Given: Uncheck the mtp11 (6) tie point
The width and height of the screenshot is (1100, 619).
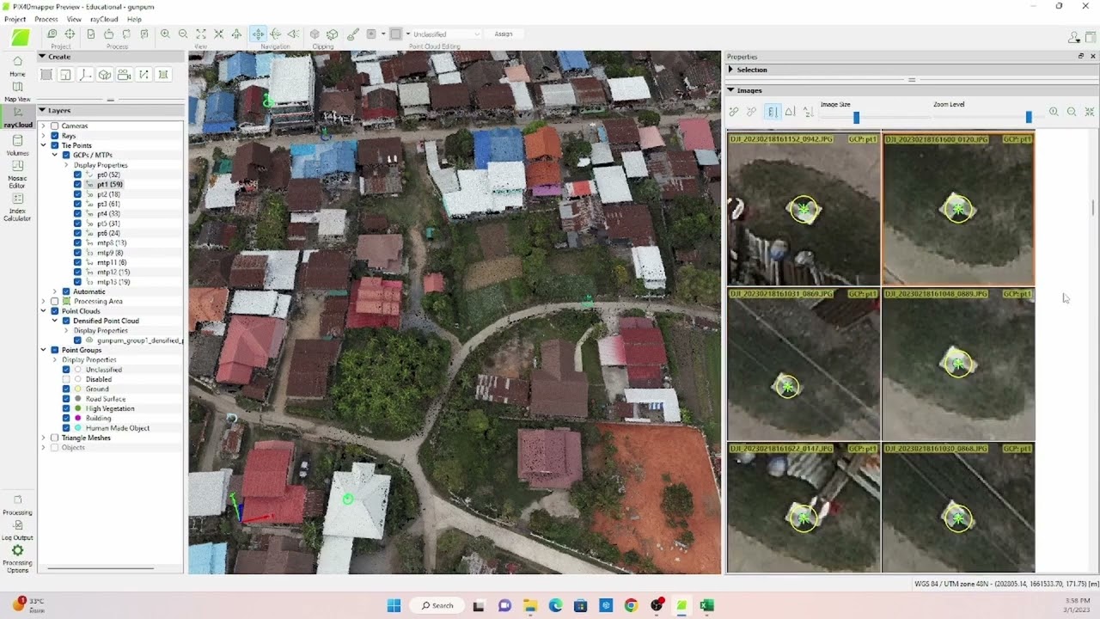Looking at the screenshot, I should click(77, 262).
